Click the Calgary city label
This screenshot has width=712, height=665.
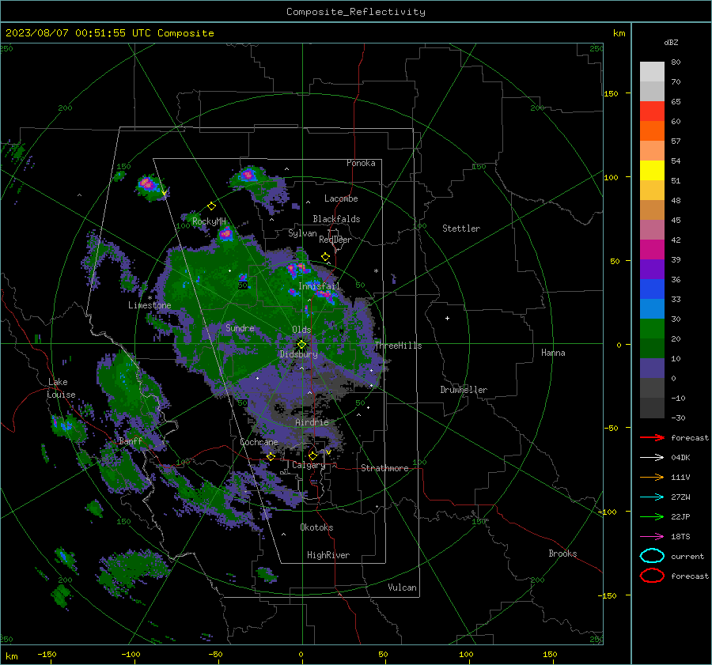pos(309,465)
